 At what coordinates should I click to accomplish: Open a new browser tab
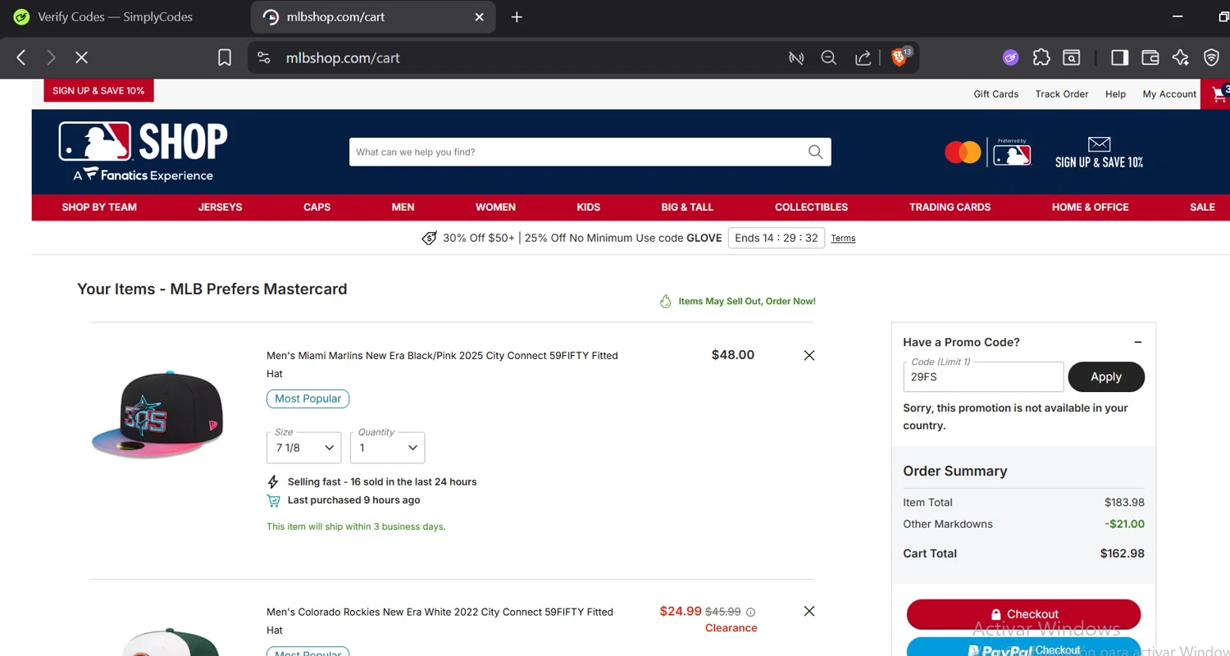(517, 16)
